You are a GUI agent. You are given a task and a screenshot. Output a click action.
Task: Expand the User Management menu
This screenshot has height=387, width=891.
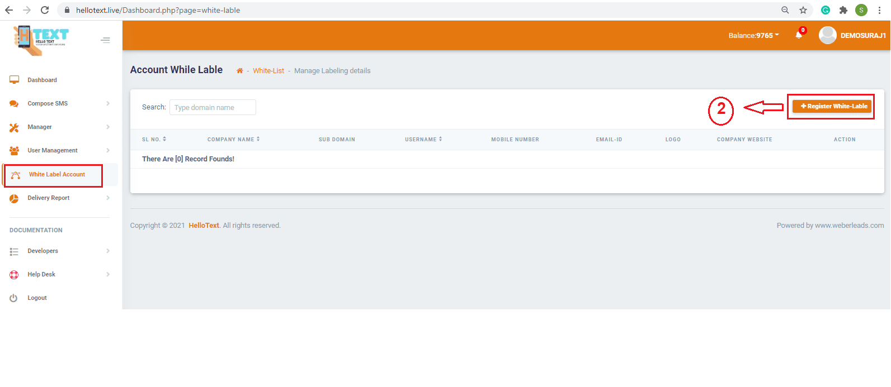[x=53, y=151]
